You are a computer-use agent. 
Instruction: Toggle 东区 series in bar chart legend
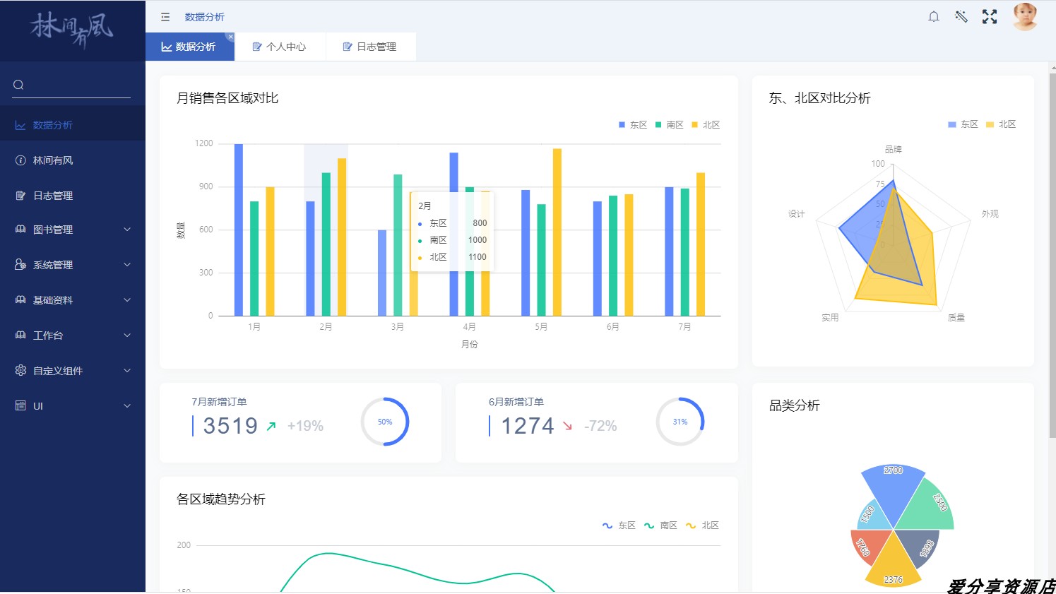[x=633, y=125]
